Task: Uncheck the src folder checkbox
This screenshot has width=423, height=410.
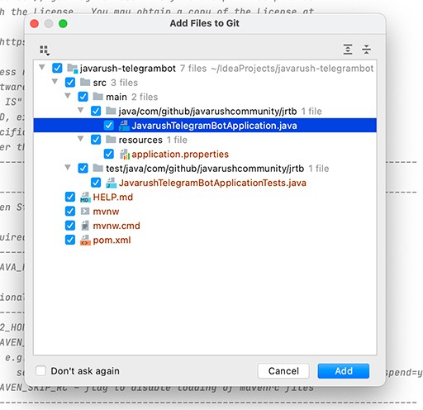Action: click(70, 83)
